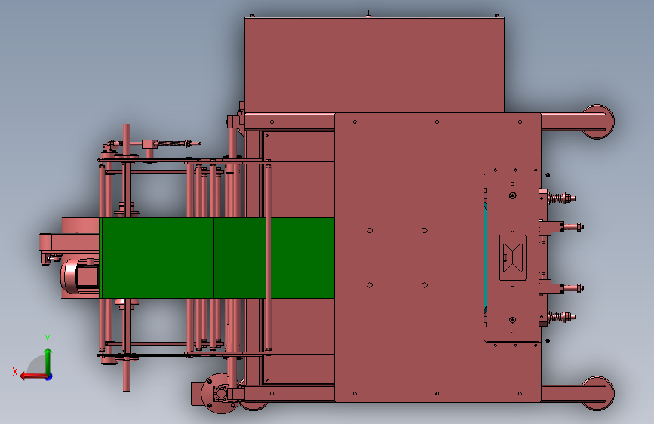
Task: Select the lower right caster wheel
Action: [x=597, y=394]
